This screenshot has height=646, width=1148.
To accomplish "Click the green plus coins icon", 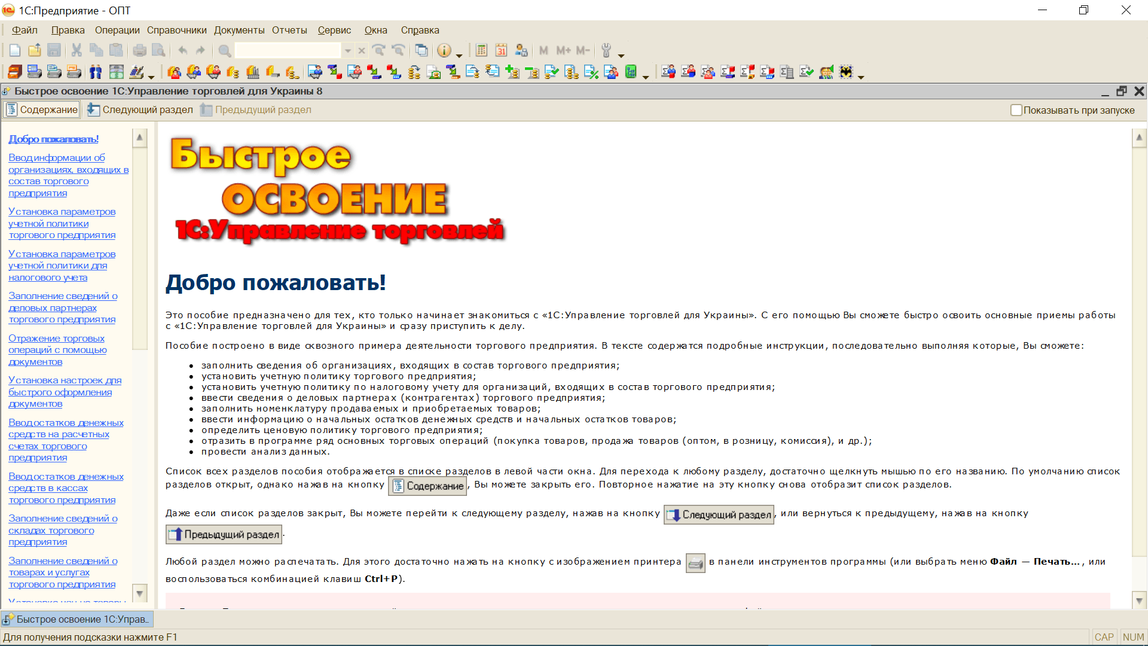I will pyautogui.click(x=512, y=72).
